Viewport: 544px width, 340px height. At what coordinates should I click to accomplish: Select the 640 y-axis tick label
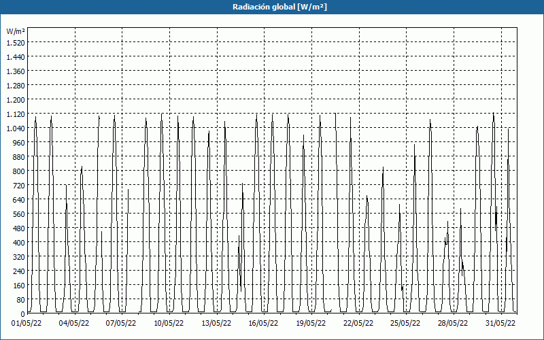tap(18, 200)
